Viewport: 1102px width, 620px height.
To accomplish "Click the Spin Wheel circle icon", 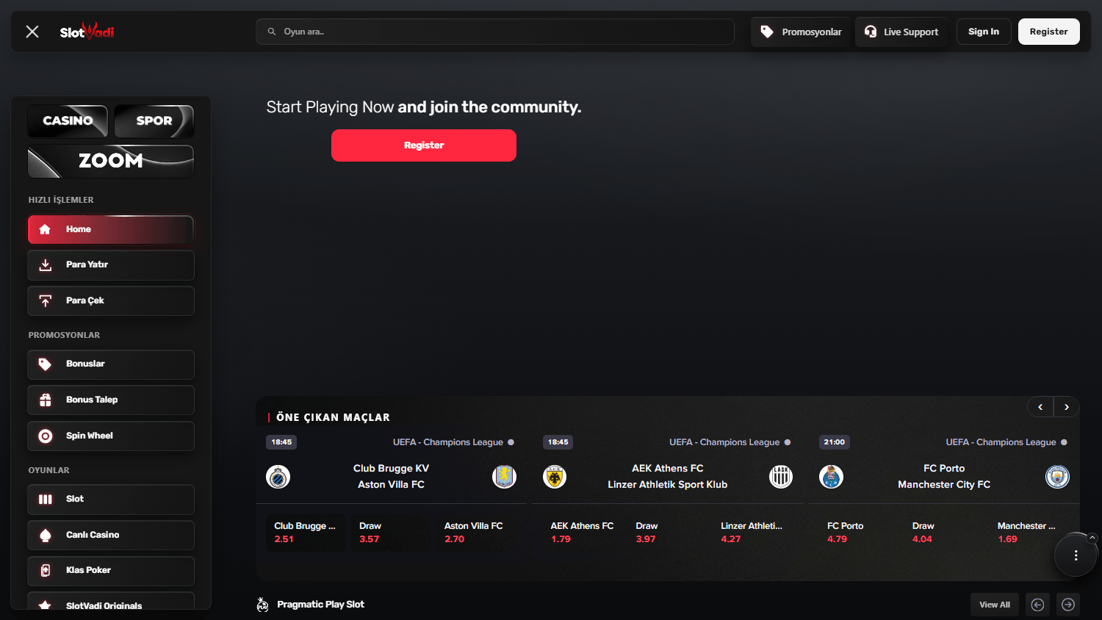I will 46,436.
